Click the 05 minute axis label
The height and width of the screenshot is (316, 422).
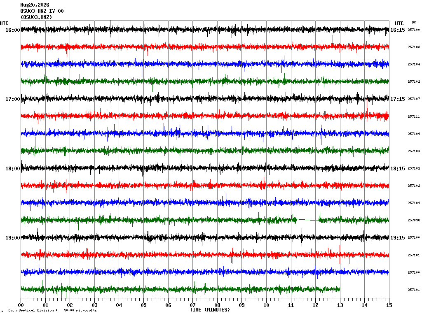pos(144,305)
